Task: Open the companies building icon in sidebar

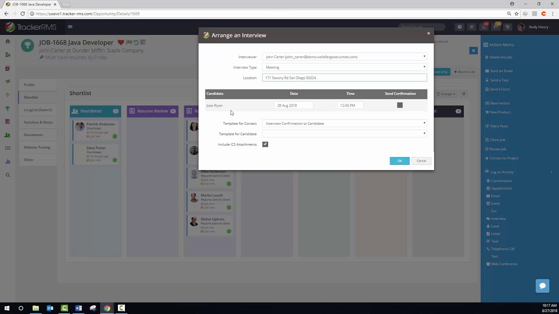Action: tap(7, 55)
